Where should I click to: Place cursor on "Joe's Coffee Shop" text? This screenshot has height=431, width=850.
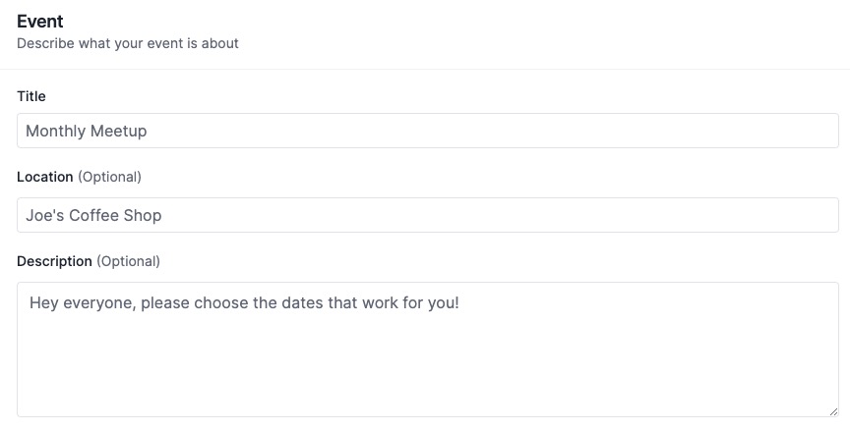pyautogui.click(x=93, y=215)
